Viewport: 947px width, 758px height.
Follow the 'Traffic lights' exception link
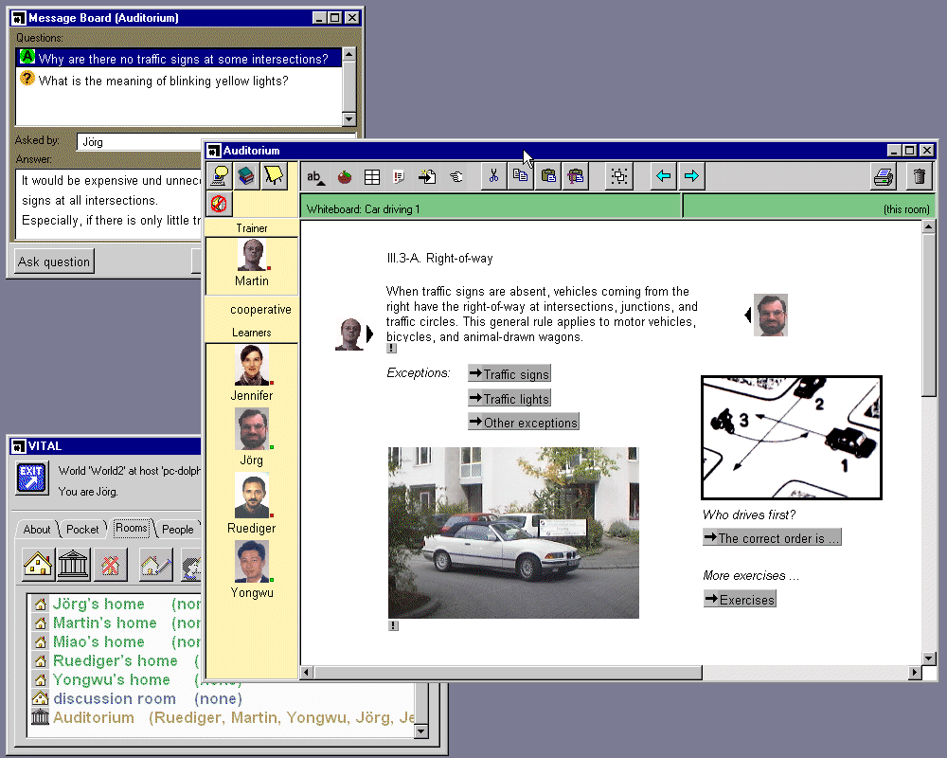click(509, 399)
